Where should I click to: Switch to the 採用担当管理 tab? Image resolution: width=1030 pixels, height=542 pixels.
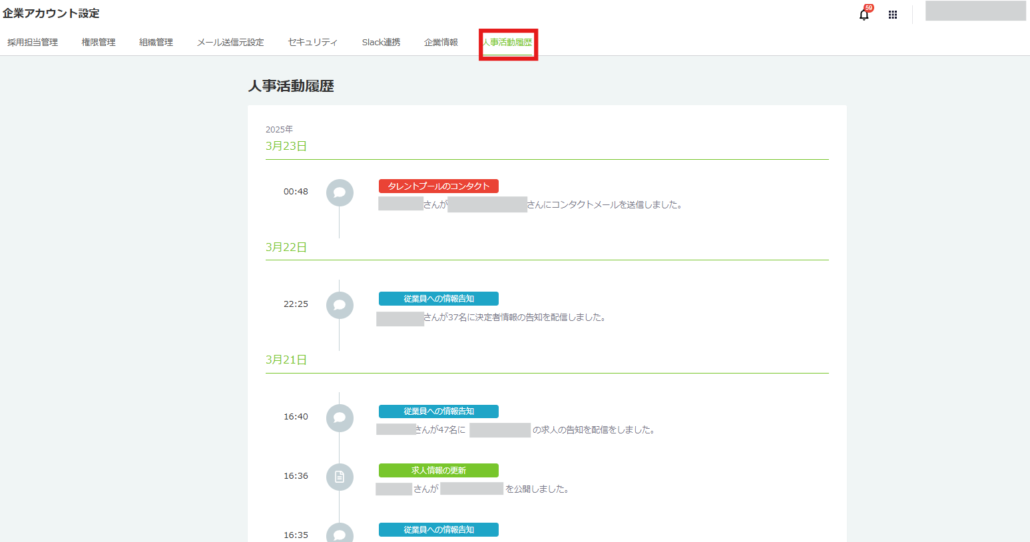pyautogui.click(x=33, y=43)
